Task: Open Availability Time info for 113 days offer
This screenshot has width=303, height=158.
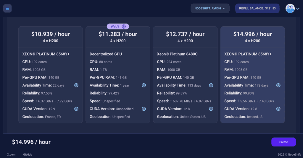Action: [211, 85]
